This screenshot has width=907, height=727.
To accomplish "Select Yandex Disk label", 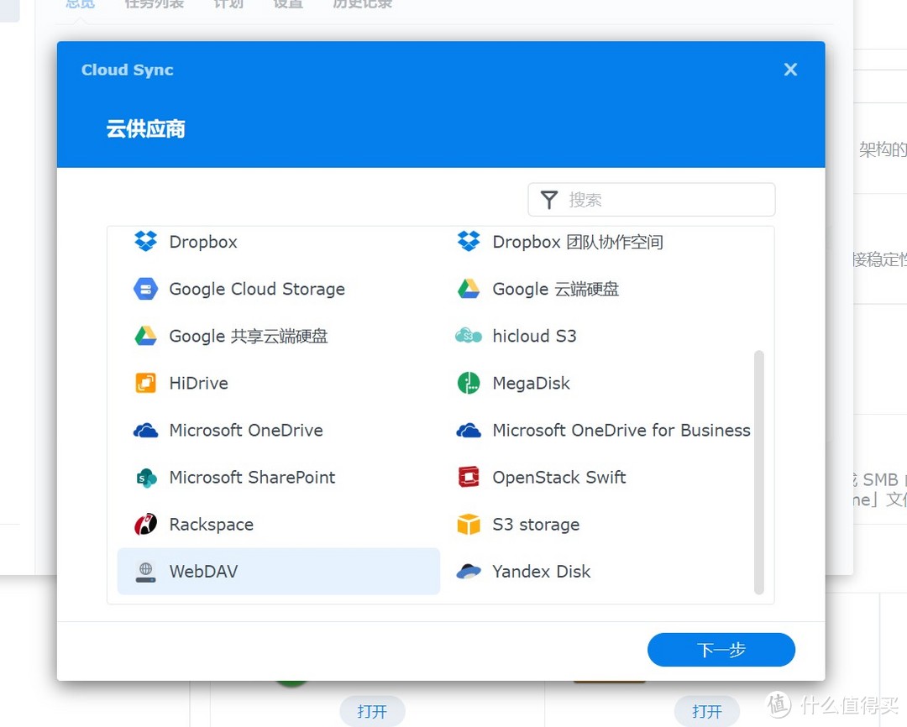I will (542, 572).
